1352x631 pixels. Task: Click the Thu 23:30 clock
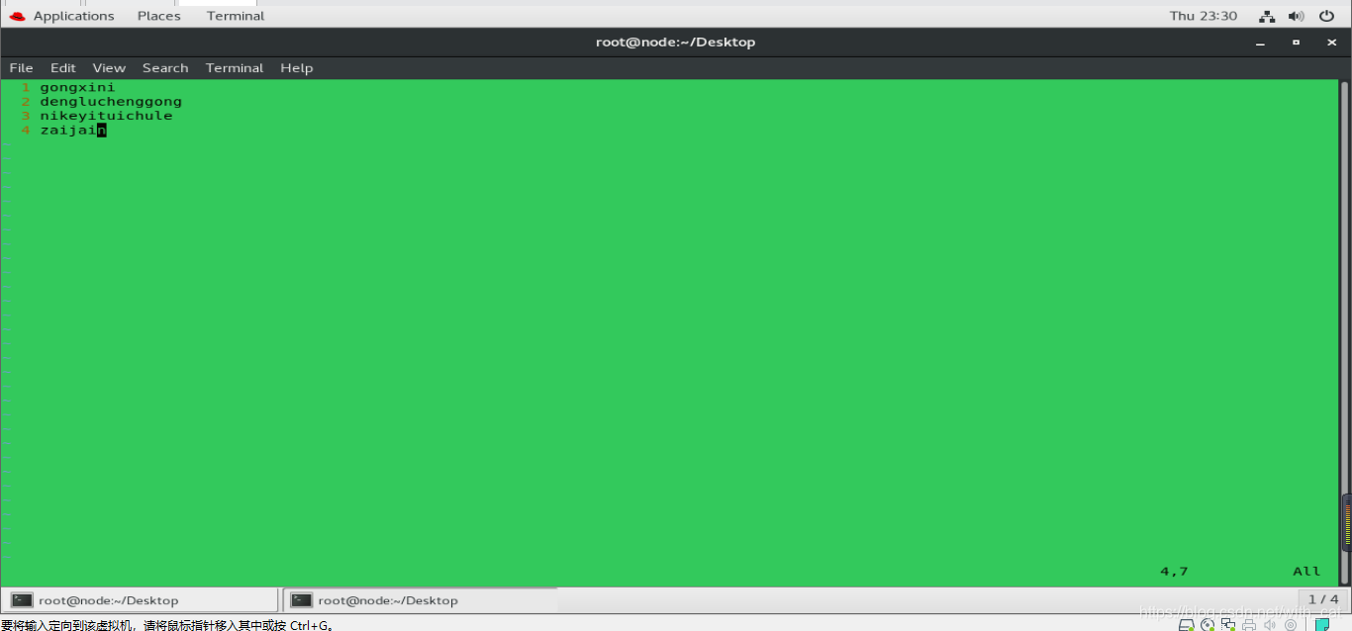(1203, 16)
